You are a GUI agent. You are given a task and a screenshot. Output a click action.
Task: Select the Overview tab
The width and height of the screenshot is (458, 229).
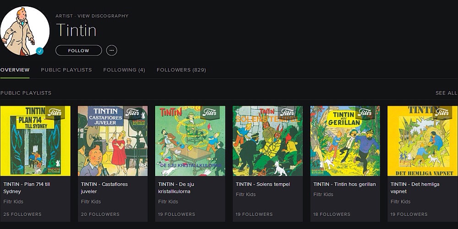point(15,70)
